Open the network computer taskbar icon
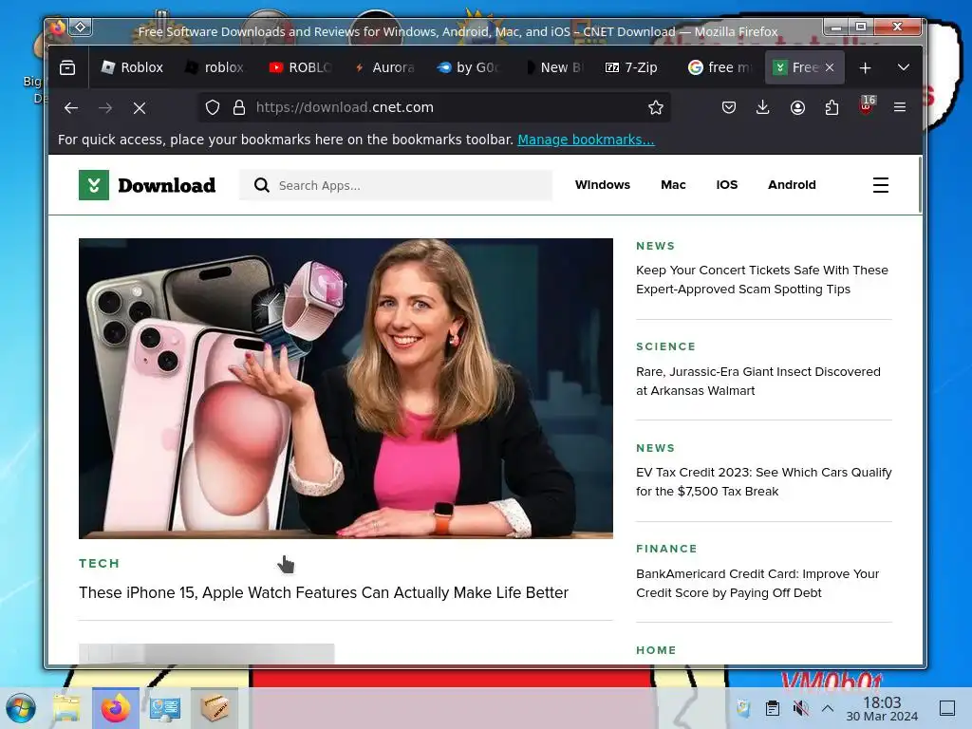 coord(165,708)
